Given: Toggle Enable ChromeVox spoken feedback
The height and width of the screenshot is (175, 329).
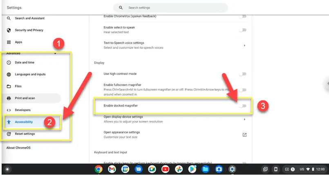Looking at the screenshot, I should [243, 16].
